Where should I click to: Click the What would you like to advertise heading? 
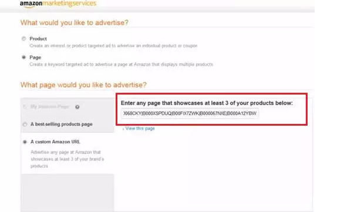[75, 22]
